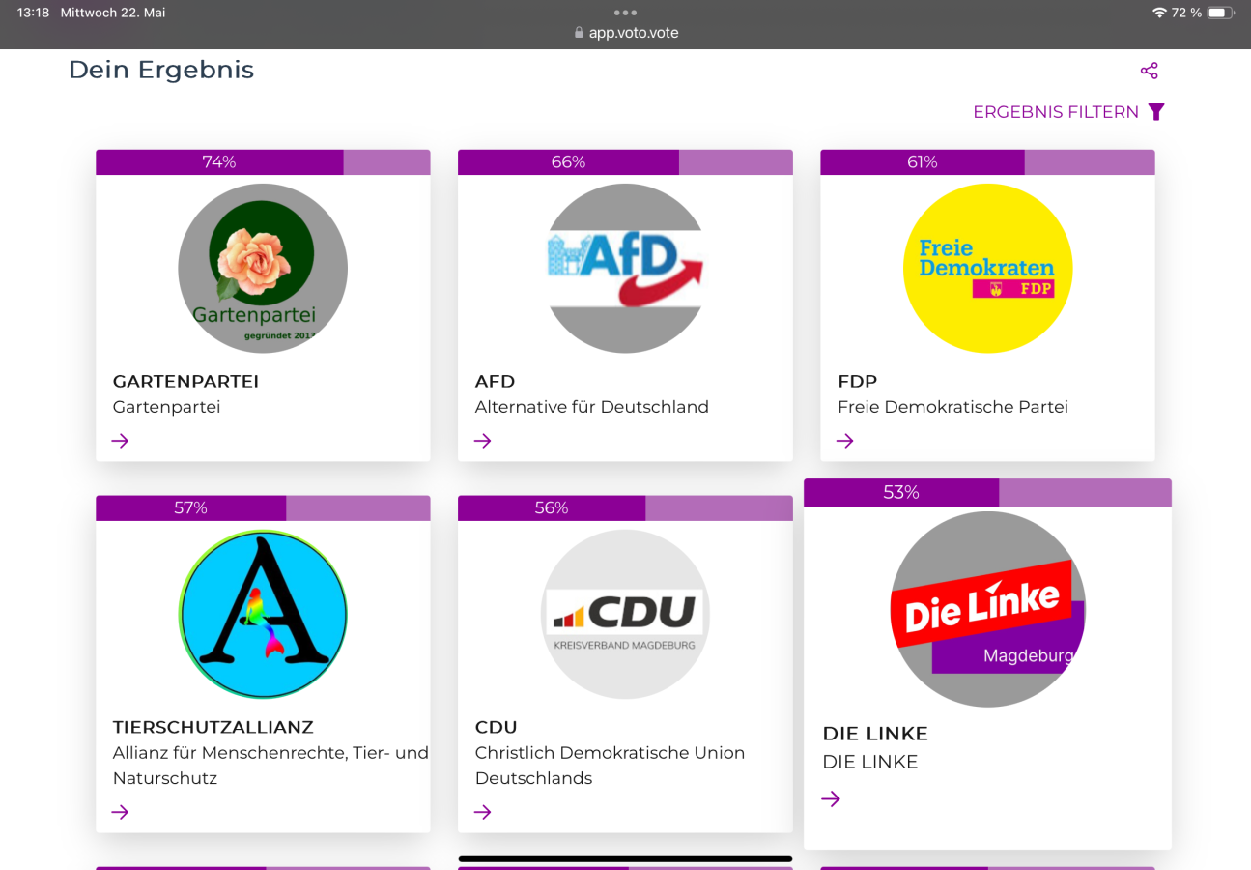
Task: Select the CDU Kreisverband Magdeburg logo
Action: click(x=625, y=614)
